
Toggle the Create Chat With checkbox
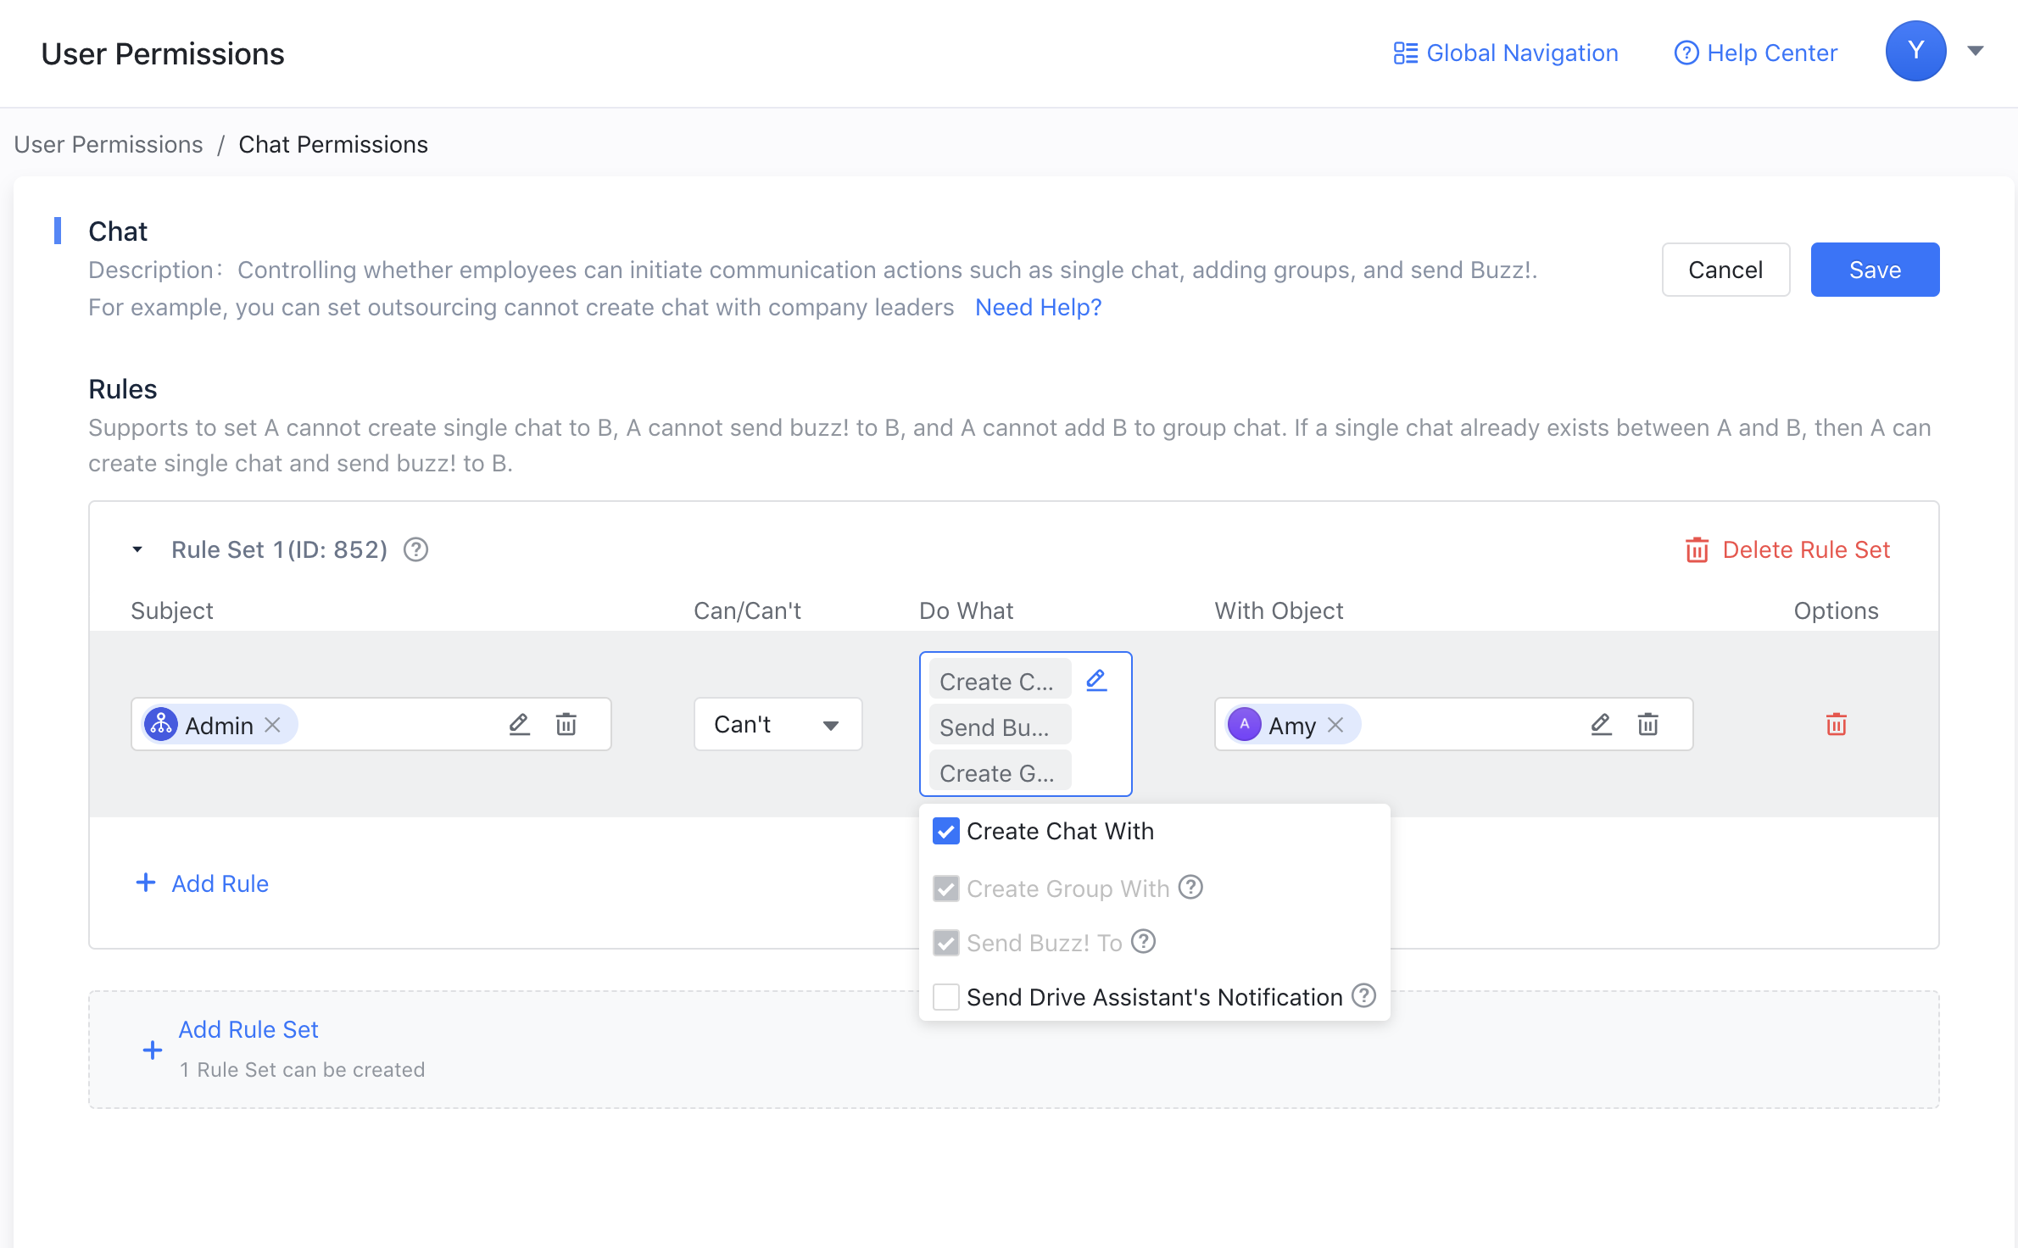click(x=945, y=832)
